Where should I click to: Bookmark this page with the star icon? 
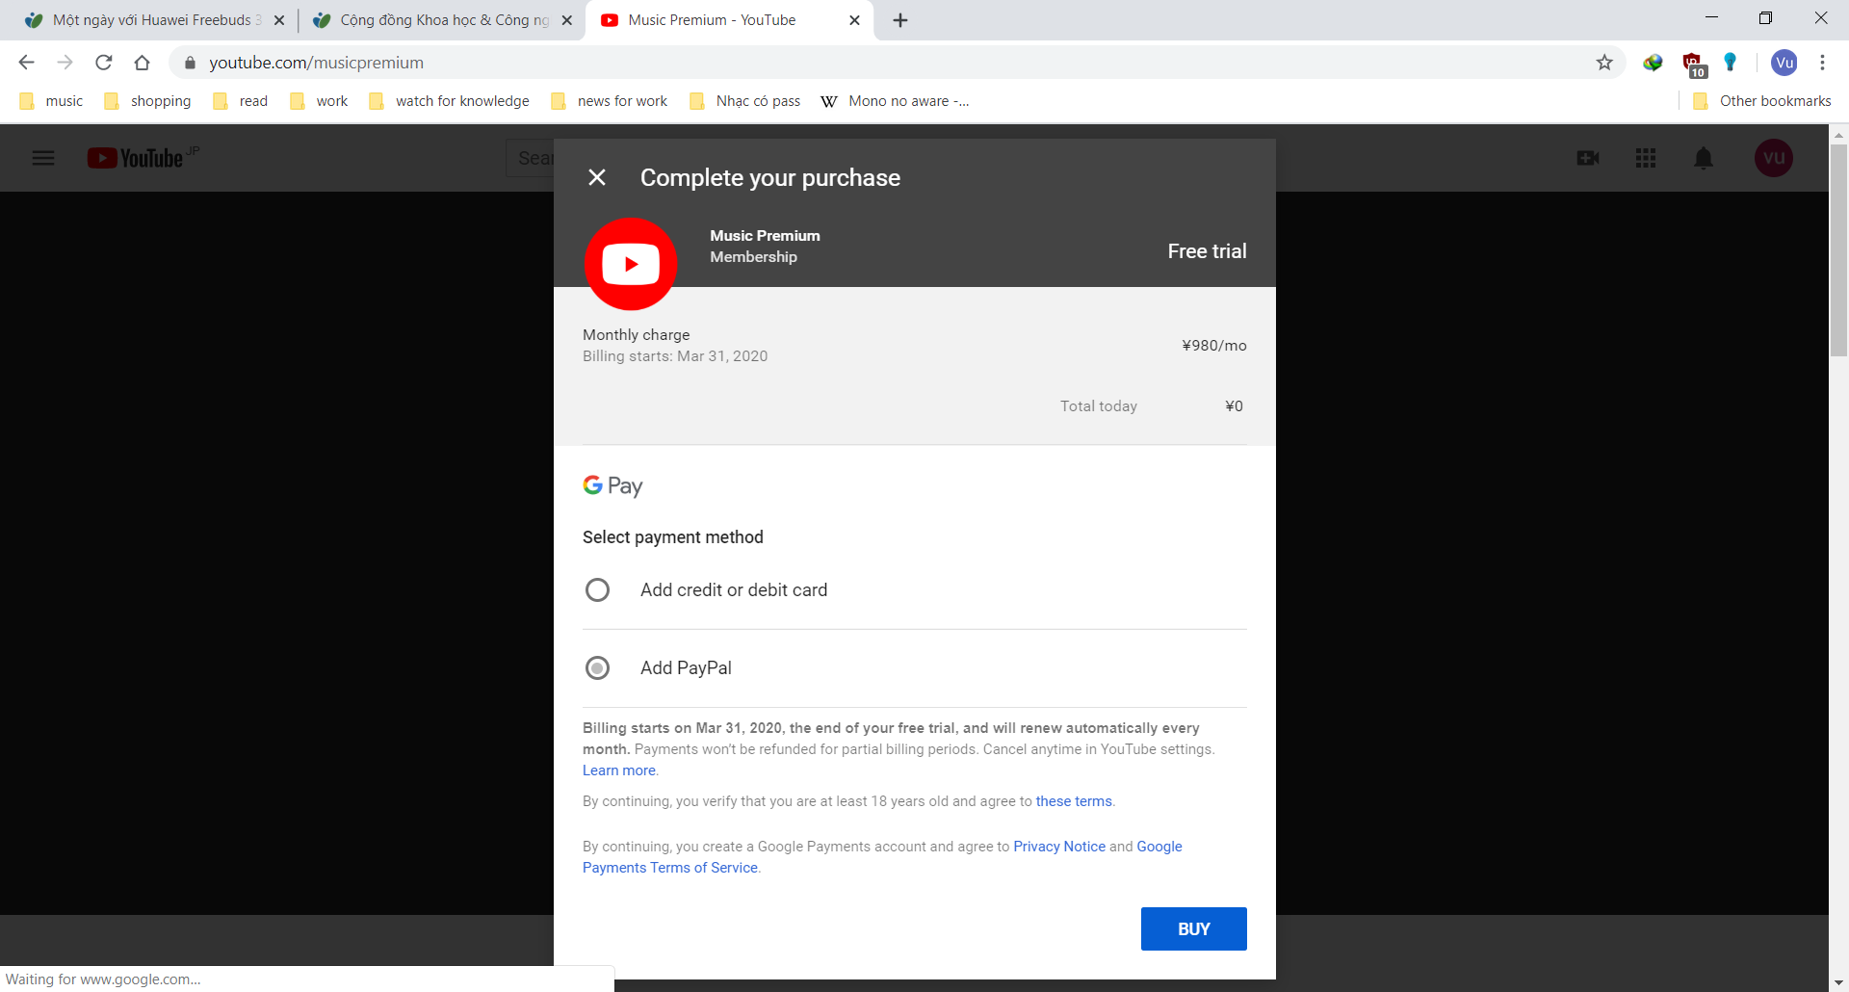coord(1604,62)
